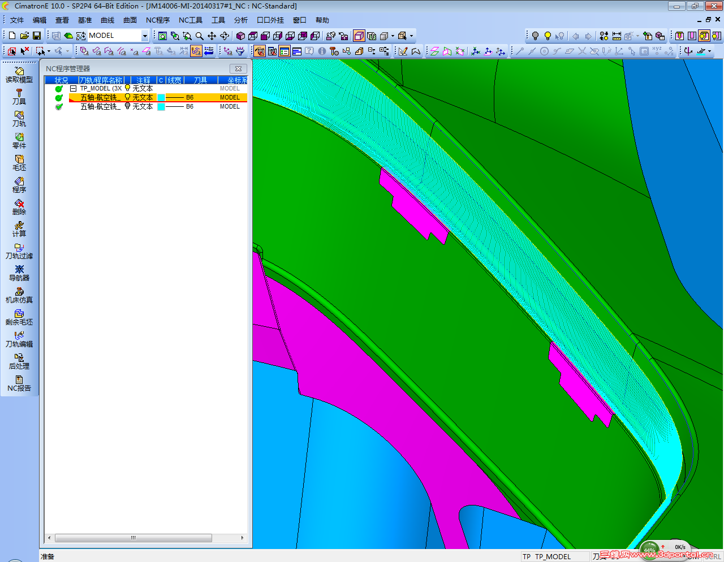This screenshot has width=724, height=562.
Task: Click cyan color swatch of highlighted procedure row
Action: point(161,98)
